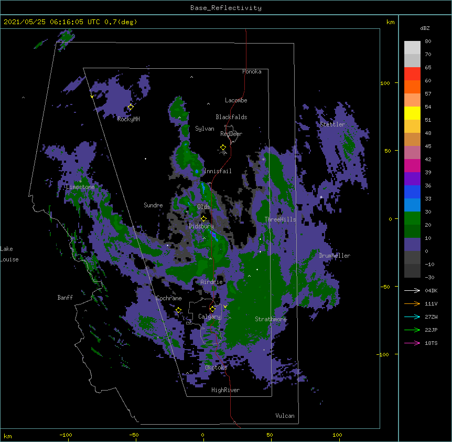The height and width of the screenshot is (442, 452).
Task: Pick the royal blue swatch beside the 36 label
Action: point(412,192)
